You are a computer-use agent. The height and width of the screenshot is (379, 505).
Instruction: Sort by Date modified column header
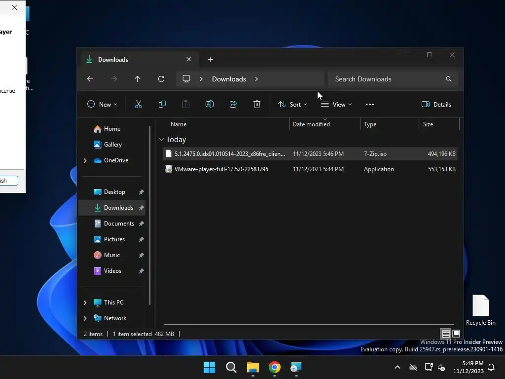click(x=325, y=124)
